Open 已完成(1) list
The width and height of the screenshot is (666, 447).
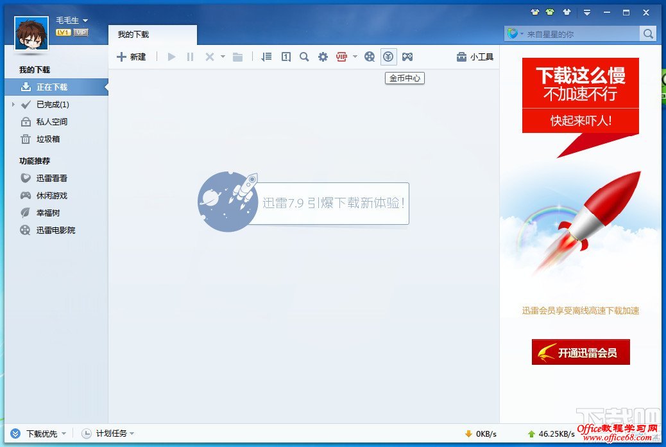[x=52, y=104]
